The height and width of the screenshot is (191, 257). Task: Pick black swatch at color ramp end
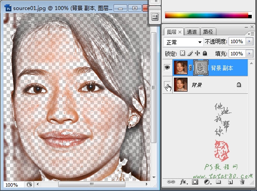250,17
